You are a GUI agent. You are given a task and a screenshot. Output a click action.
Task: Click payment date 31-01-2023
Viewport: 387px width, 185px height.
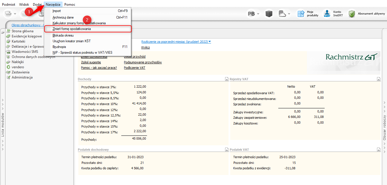tap(135, 157)
